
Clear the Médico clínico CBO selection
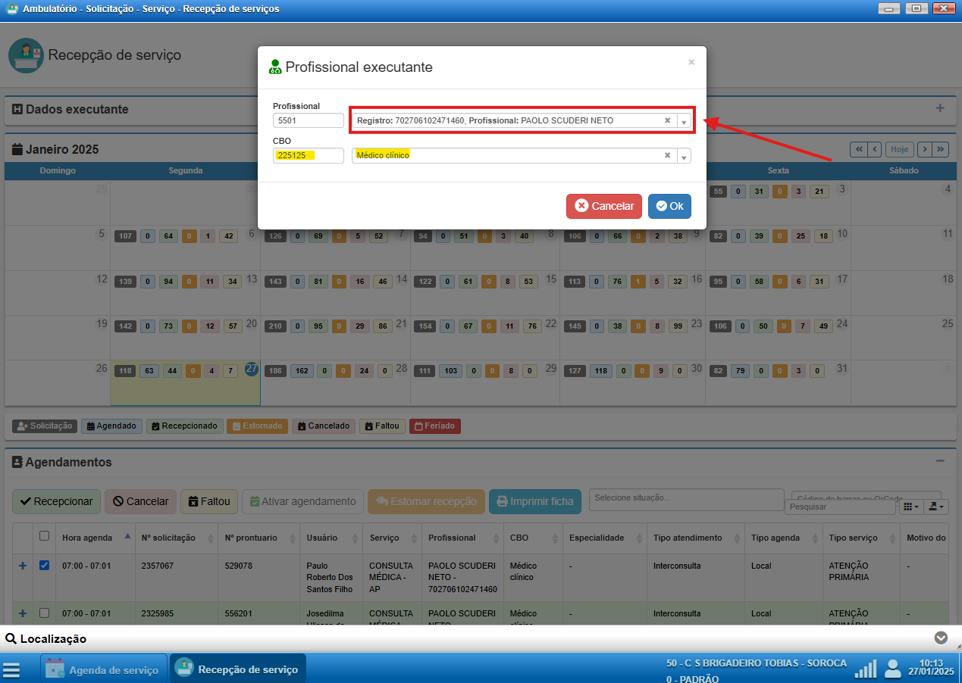pyautogui.click(x=667, y=155)
